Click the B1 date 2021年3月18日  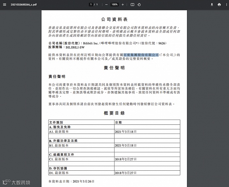(126, 145)
